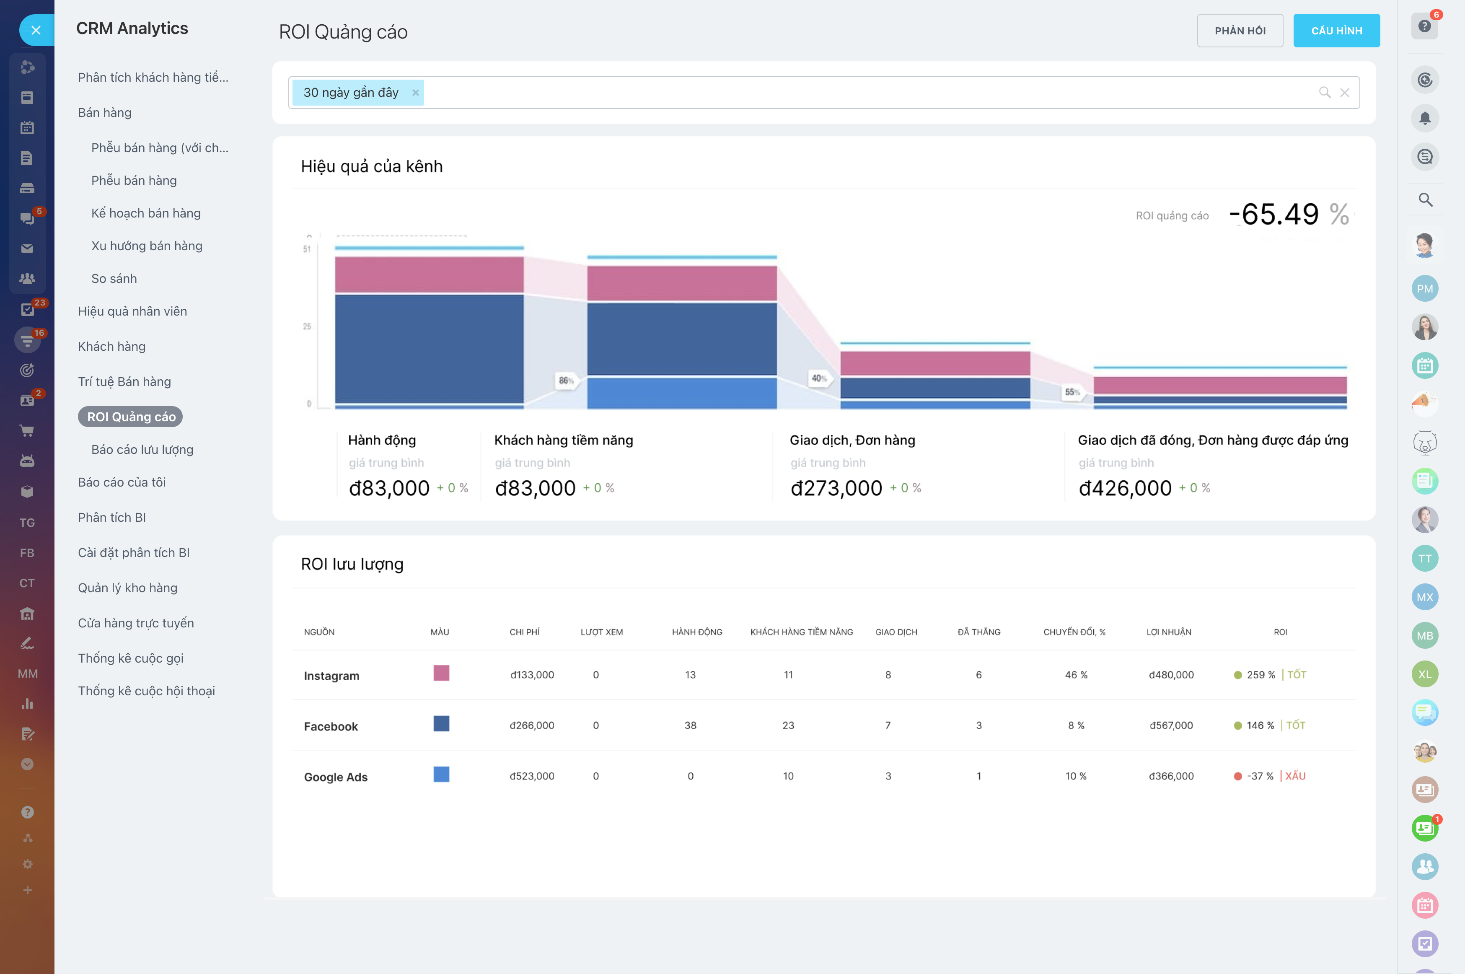Click the help question mark with 6 badge
Screen dimensions: 1465x974
[x=1425, y=26]
